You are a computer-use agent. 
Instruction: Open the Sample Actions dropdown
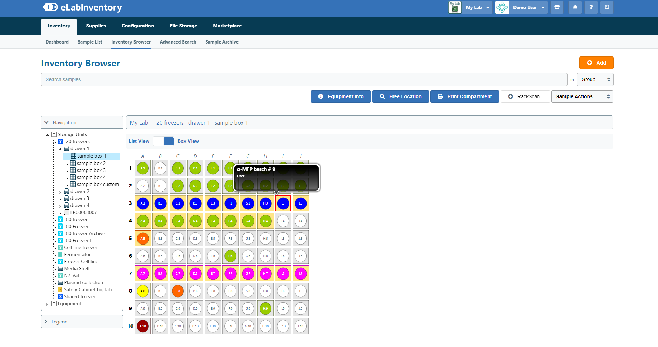click(582, 96)
